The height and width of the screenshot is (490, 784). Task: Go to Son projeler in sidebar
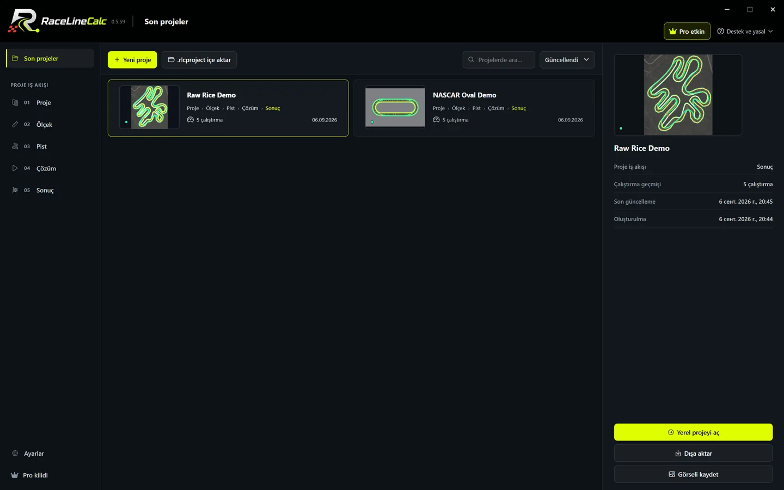(50, 58)
